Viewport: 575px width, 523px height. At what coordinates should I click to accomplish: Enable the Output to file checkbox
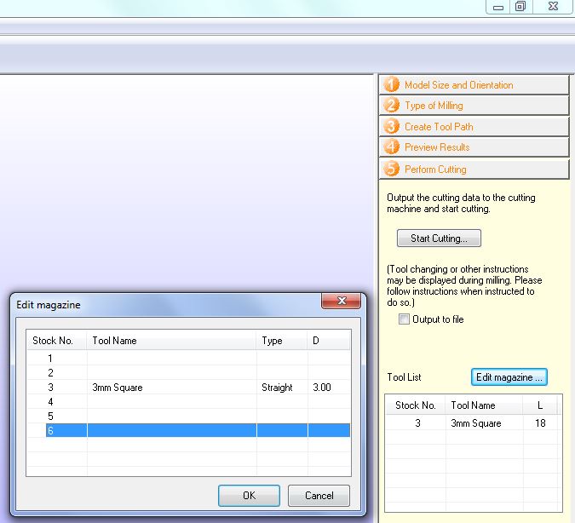click(x=404, y=319)
